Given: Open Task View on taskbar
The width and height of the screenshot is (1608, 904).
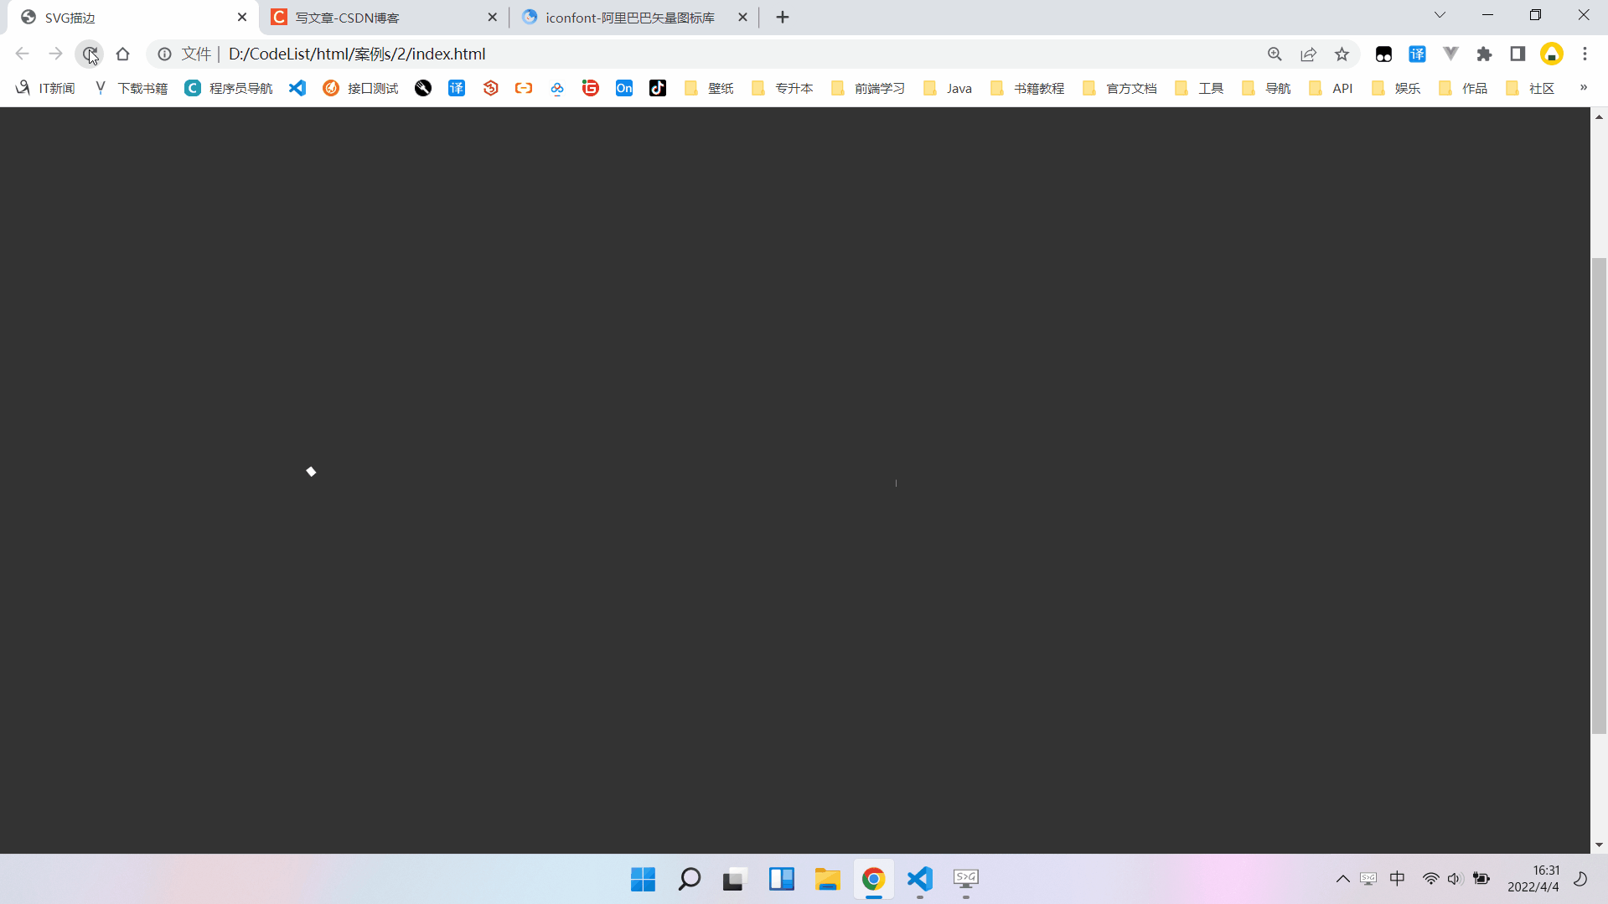Looking at the screenshot, I should [735, 879].
